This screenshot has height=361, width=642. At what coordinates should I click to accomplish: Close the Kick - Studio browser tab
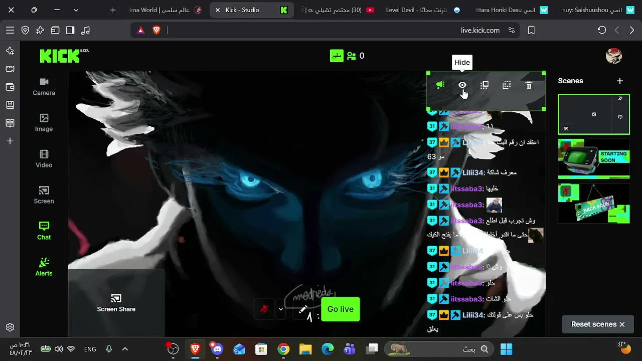218,10
